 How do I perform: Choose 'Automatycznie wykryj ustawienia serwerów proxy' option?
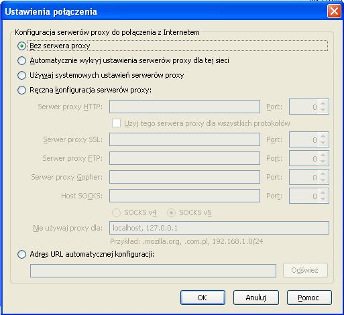tap(21, 60)
